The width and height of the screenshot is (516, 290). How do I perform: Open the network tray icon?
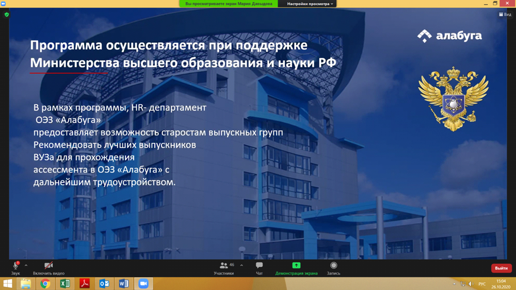click(463, 284)
